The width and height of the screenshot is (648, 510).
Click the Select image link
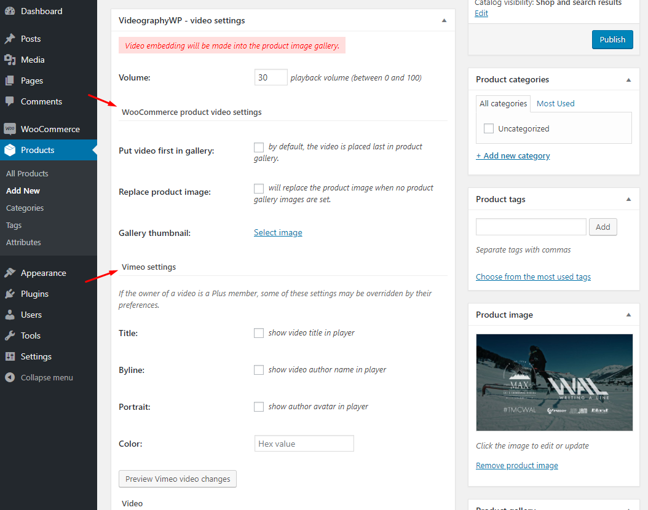tap(278, 232)
